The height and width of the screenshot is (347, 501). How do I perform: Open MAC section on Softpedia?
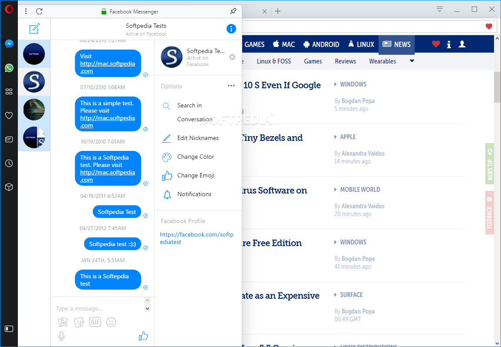pos(284,44)
